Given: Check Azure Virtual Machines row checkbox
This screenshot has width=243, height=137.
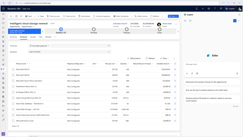Looking at the screenshot, I should (13, 98).
